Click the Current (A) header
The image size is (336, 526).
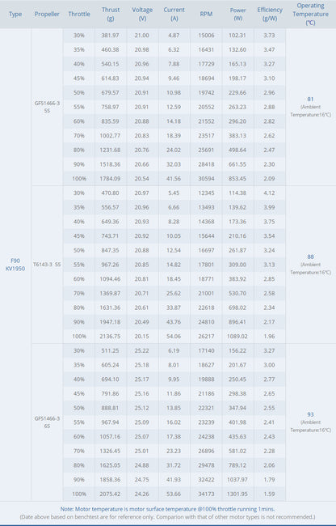pos(174,14)
